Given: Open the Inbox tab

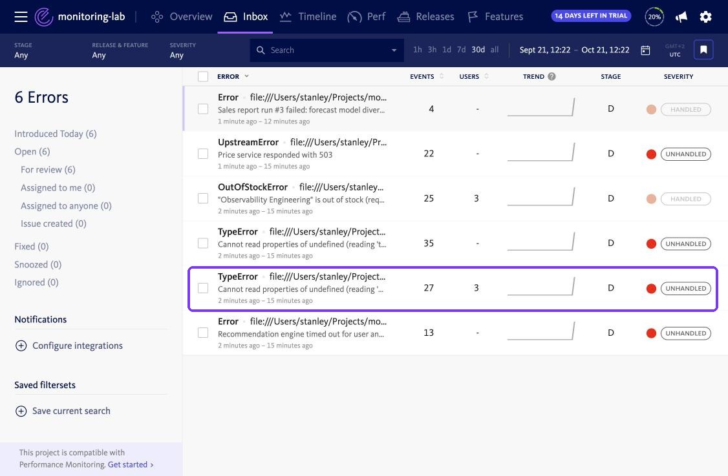Looking at the screenshot, I should pyautogui.click(x=246, y=17).
